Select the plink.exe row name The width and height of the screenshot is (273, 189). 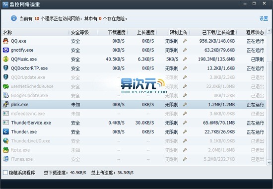pos(19,105)
